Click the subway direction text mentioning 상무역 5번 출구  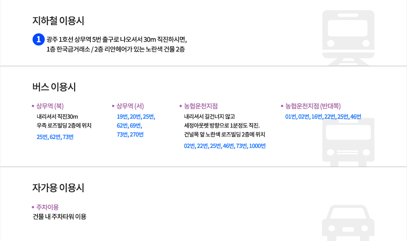116,39
